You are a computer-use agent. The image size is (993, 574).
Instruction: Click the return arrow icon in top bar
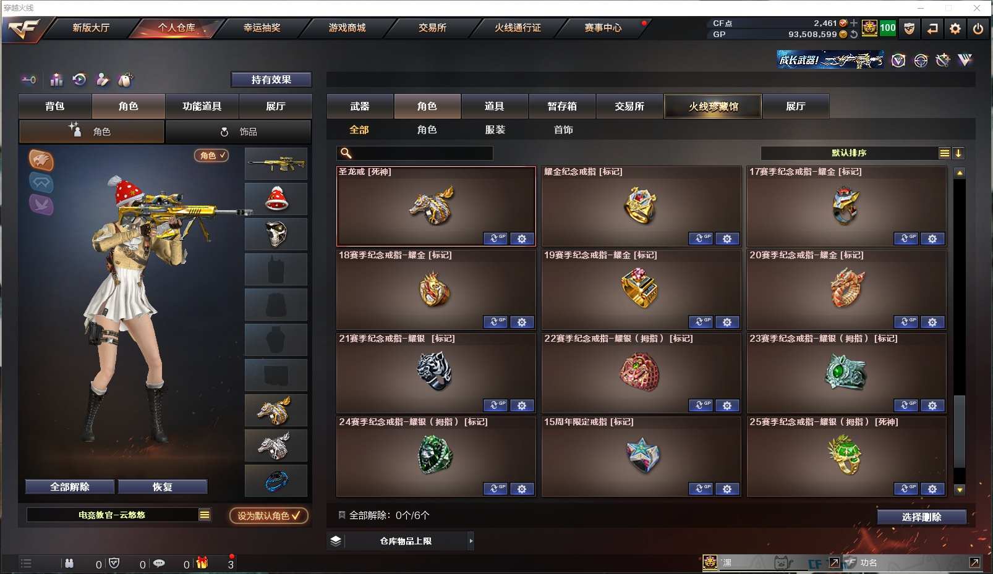pyautogui.click(x=932, y=28)
